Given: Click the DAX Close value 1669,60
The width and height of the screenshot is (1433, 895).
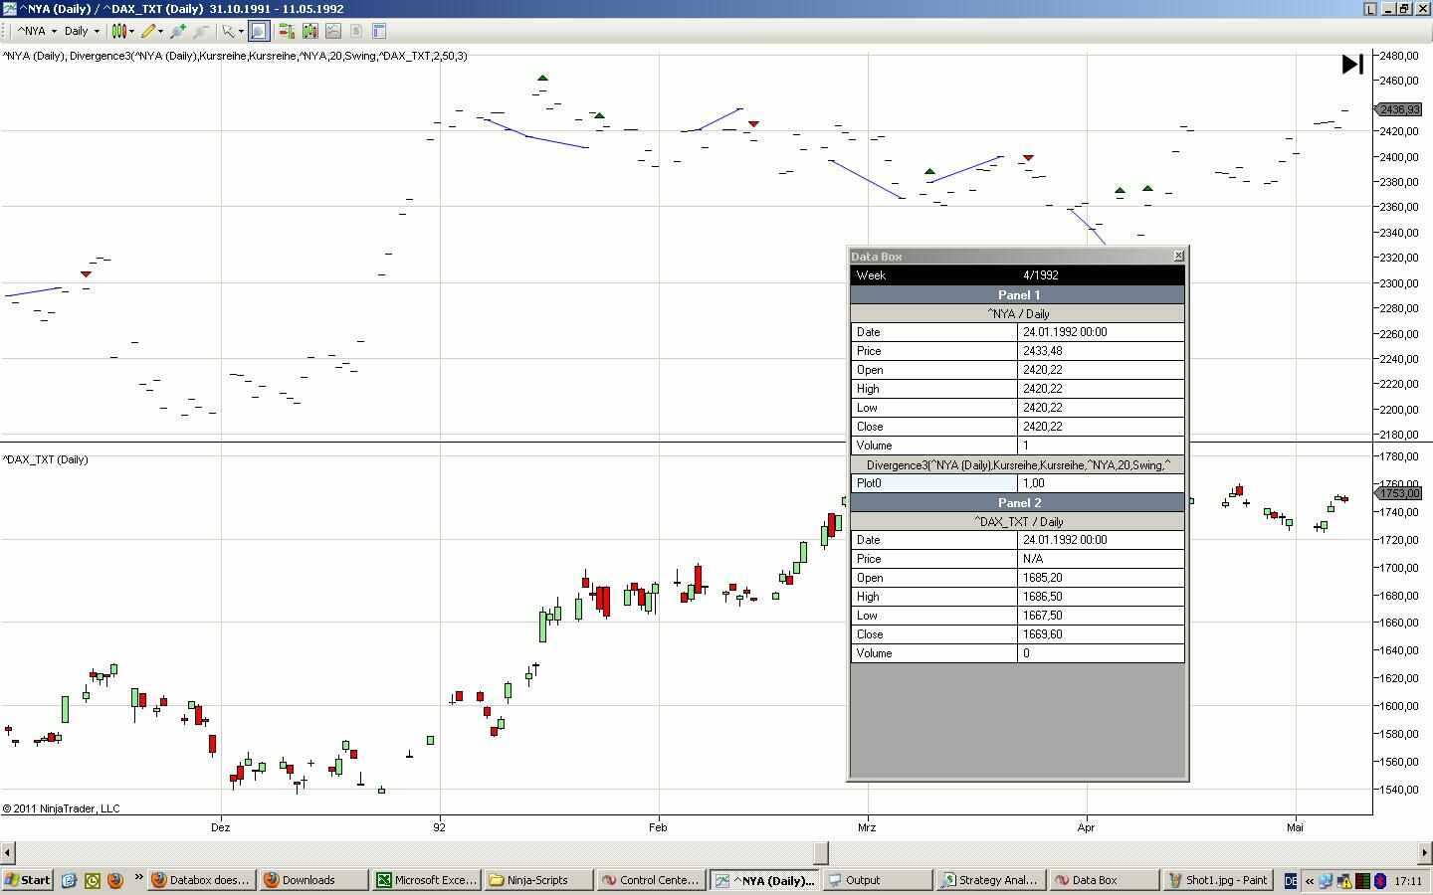Looking at the screenshot, I should pyautogui.click(x=1102, y=634).
